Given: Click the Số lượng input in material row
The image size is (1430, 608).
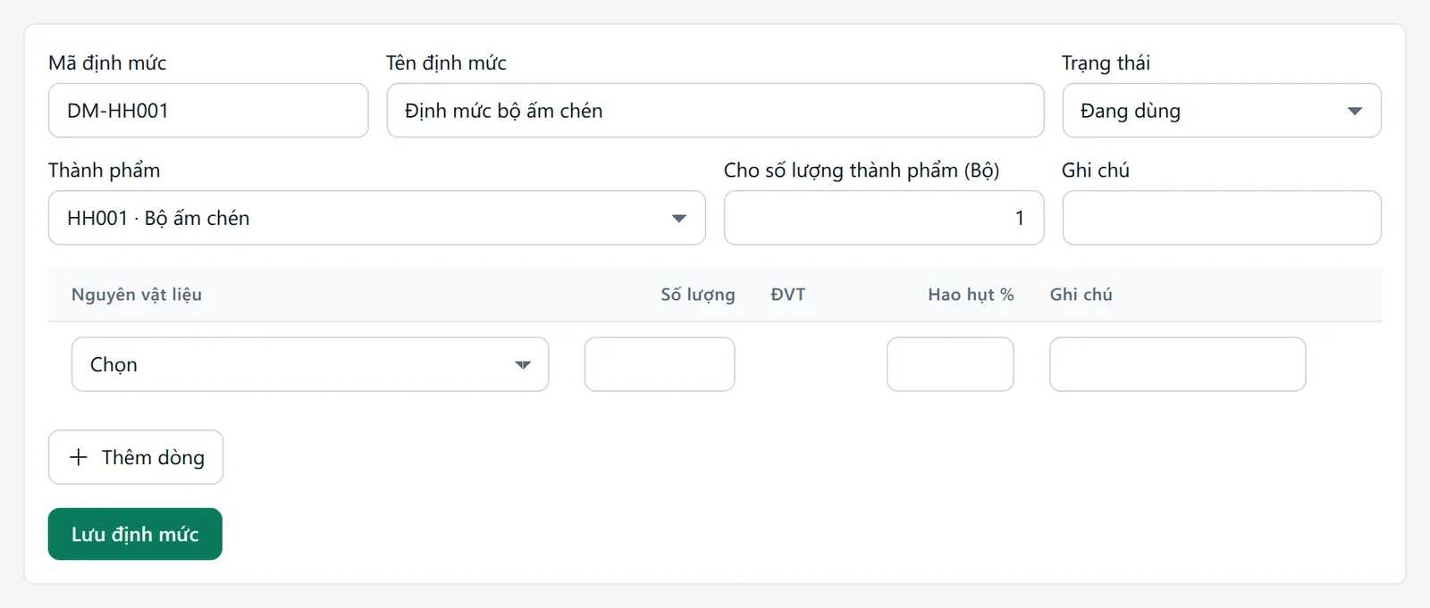Looking at the screenshot, I should pos(660,364).
